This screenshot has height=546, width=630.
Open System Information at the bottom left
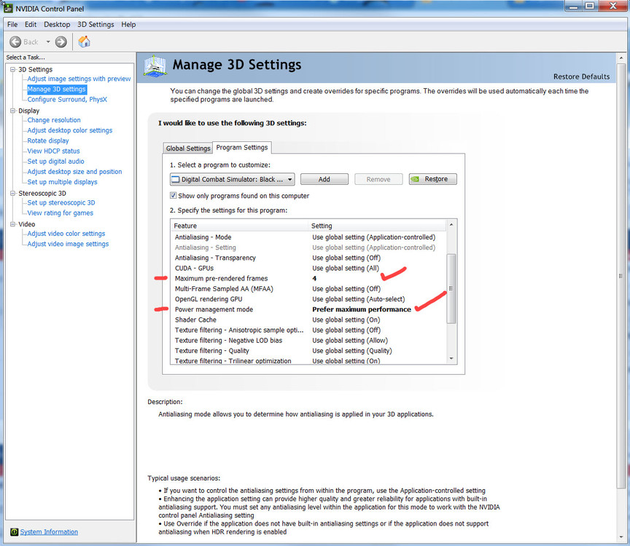point(48,531)
